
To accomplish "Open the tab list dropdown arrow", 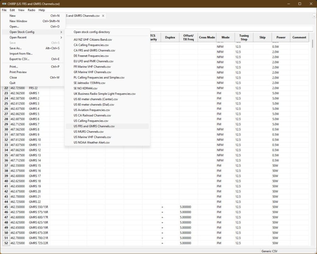I will [314, 16].
